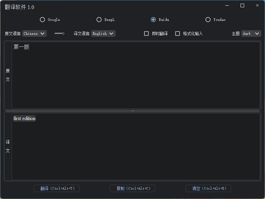Select the highlighted 'first edition' translation text
The image size is (265, 199).
[24, 118]
